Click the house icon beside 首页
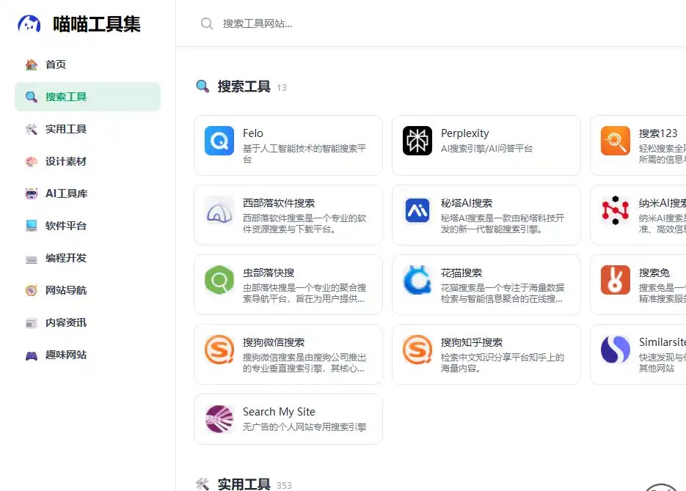686x491 pixels. [32, 64]
